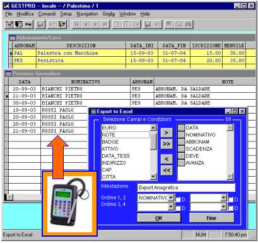Click the OK button
The height and width of the screenshot is (243, 258).
[x=159, y=218]
